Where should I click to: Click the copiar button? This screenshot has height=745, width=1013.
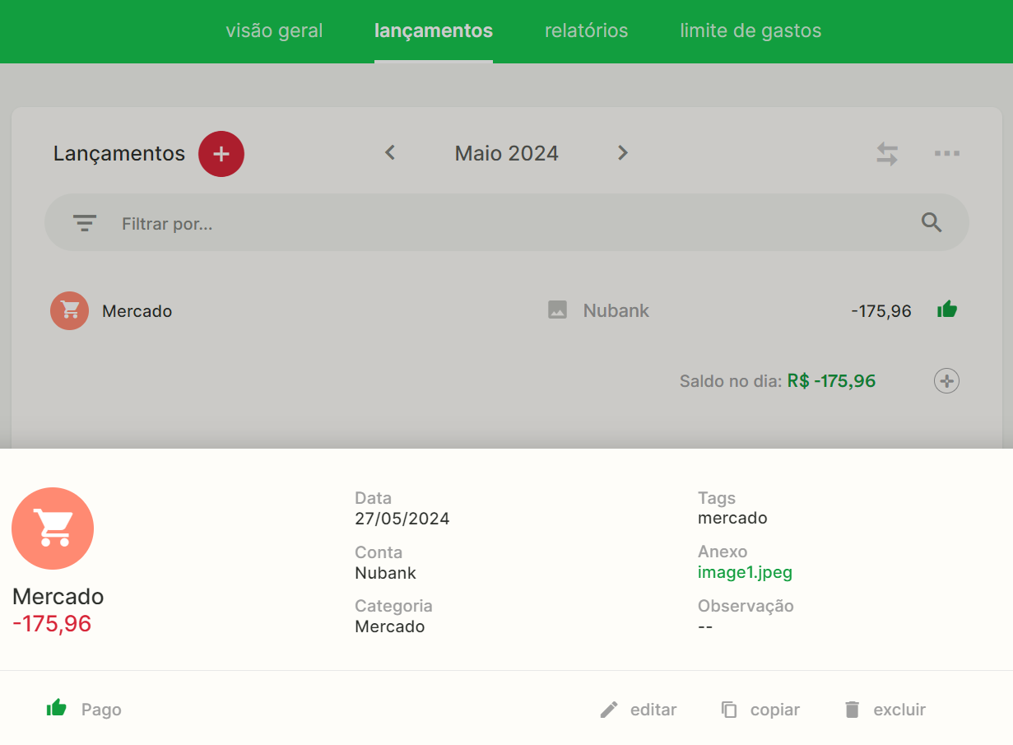(x=760, y=710)
